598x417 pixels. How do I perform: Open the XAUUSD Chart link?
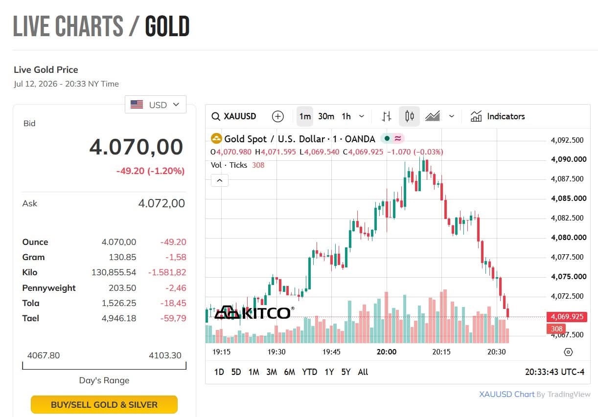pyautogui.click(x=506, y=394)
